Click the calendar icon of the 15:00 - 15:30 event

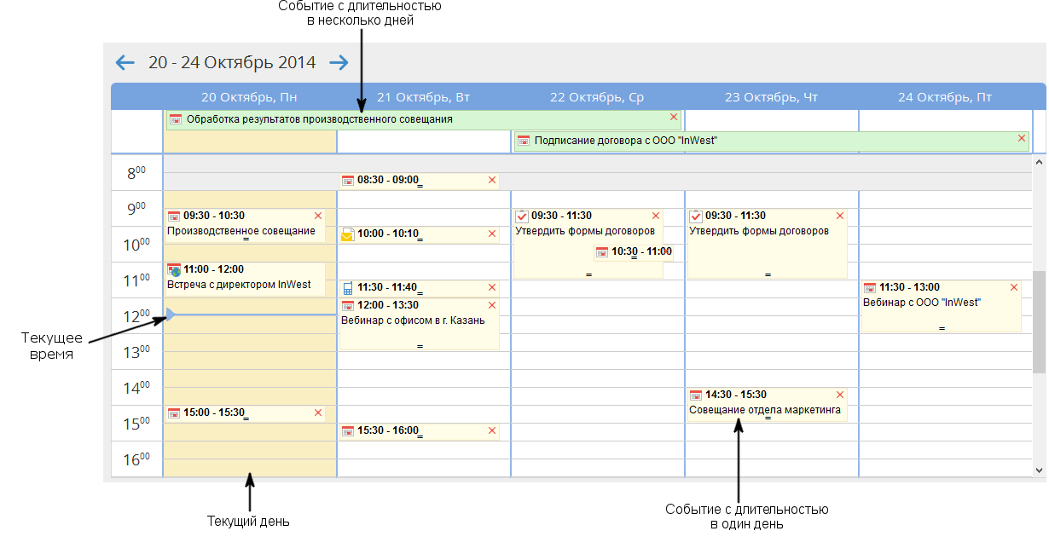(x=174, y=413)
